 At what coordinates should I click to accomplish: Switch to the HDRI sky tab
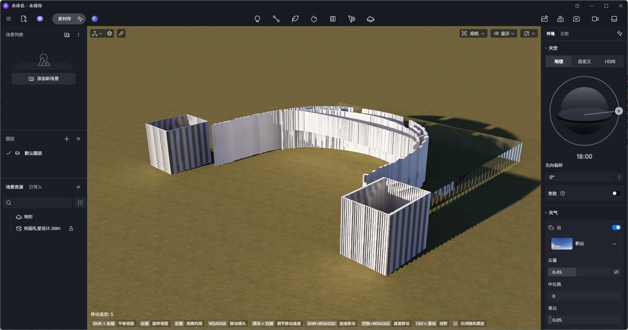point(610,62)
